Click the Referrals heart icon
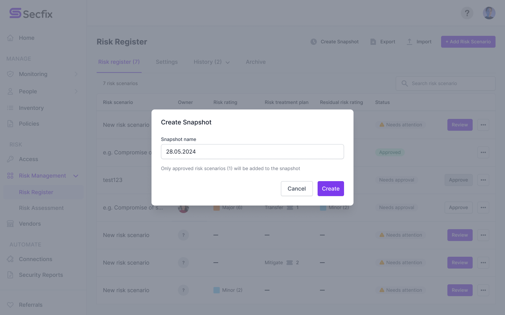Screen dimensions: 505x315 11,305
